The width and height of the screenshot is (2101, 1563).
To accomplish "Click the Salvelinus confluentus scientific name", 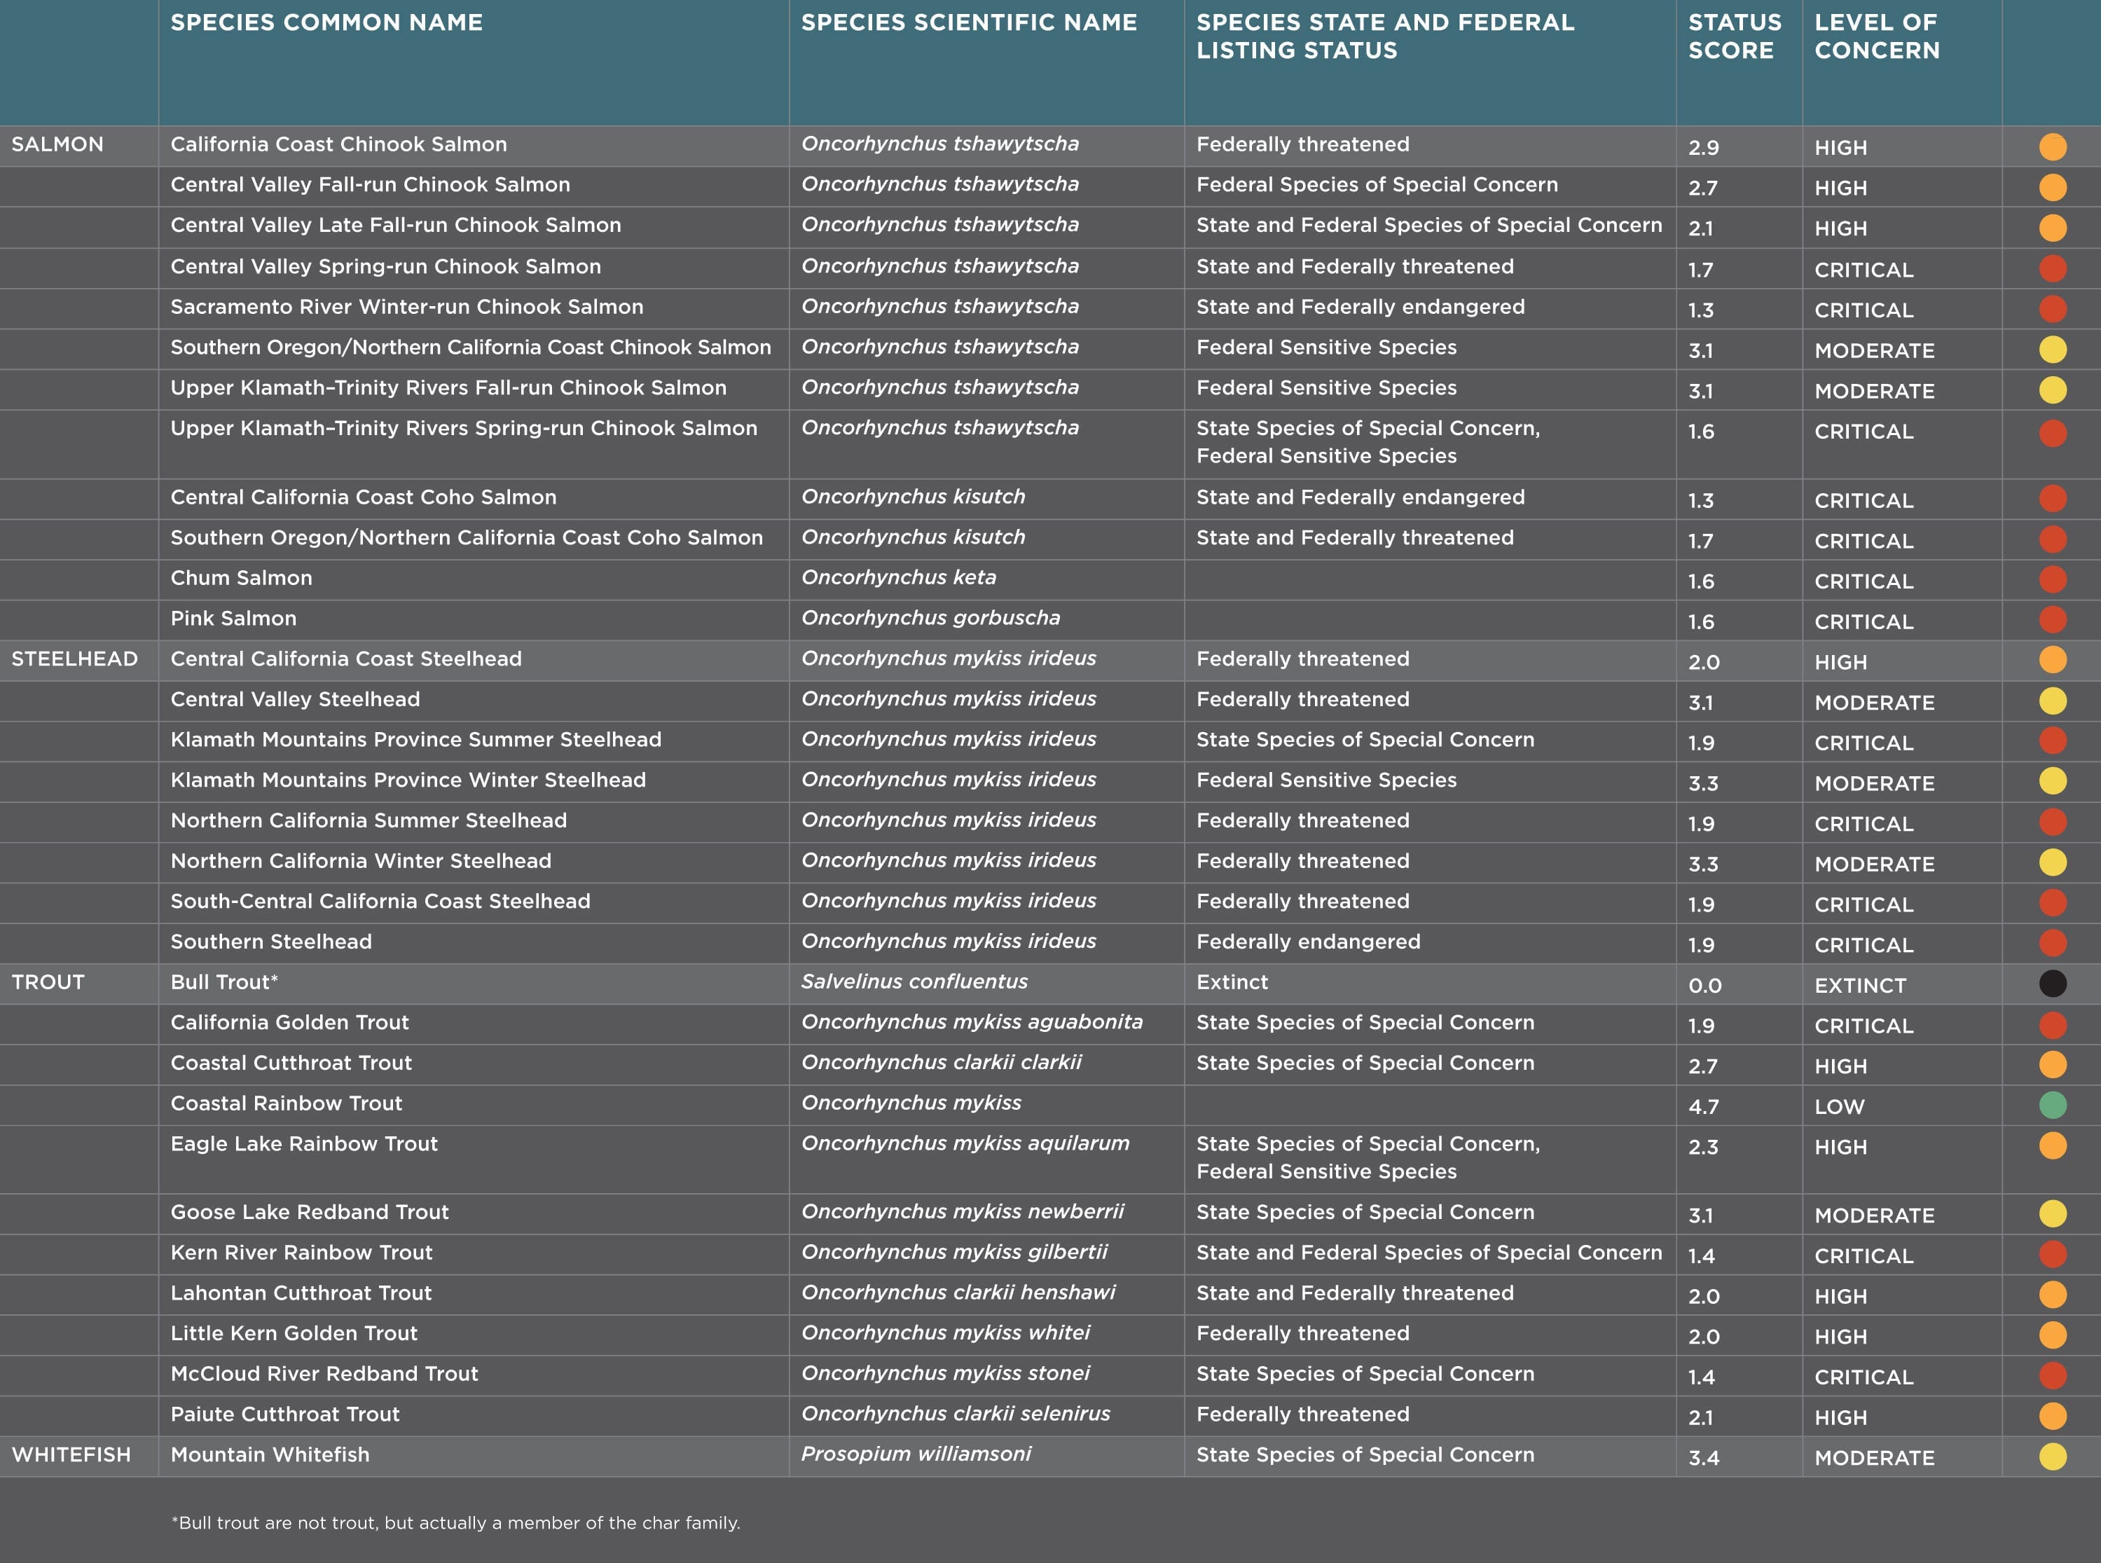I will pyautogui.click(x=914, y=982).
